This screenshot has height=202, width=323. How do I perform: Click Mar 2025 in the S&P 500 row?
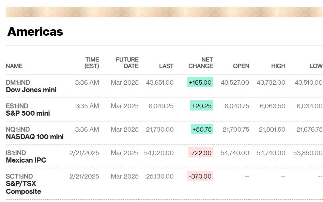125,106
